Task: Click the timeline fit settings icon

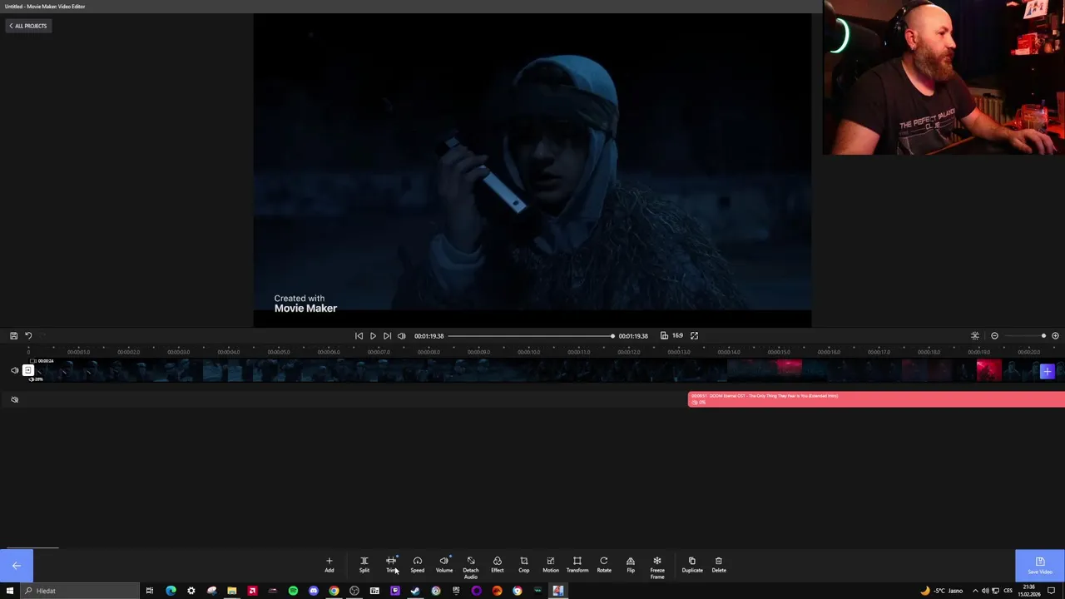Action: pos(975,336)
